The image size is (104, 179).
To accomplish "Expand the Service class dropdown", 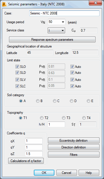I will click(x=56, y=31).
